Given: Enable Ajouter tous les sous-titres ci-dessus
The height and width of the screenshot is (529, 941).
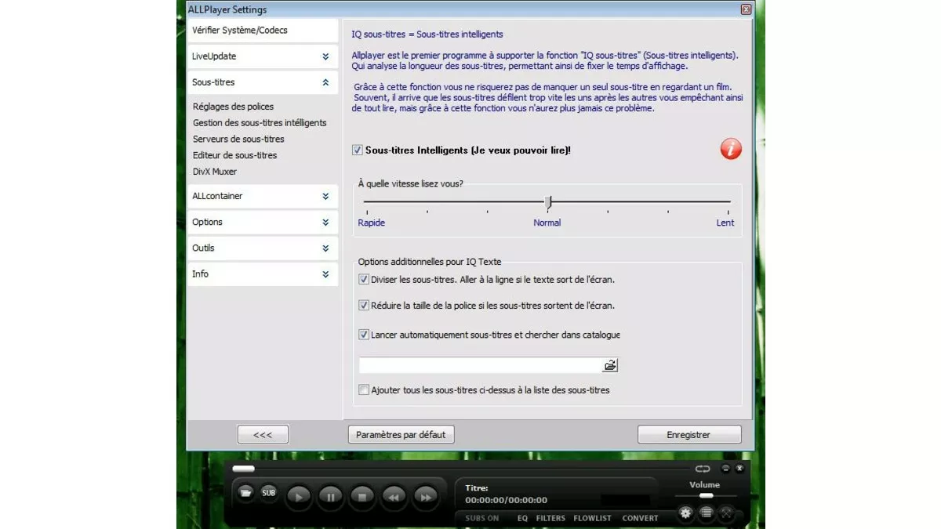Looking at the screenshot, I should click(x=364, y=390).
